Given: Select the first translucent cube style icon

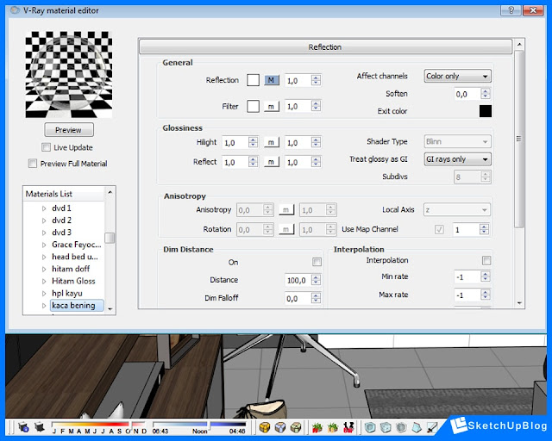Looking at the screenshot, I should (x=370, y=427).
